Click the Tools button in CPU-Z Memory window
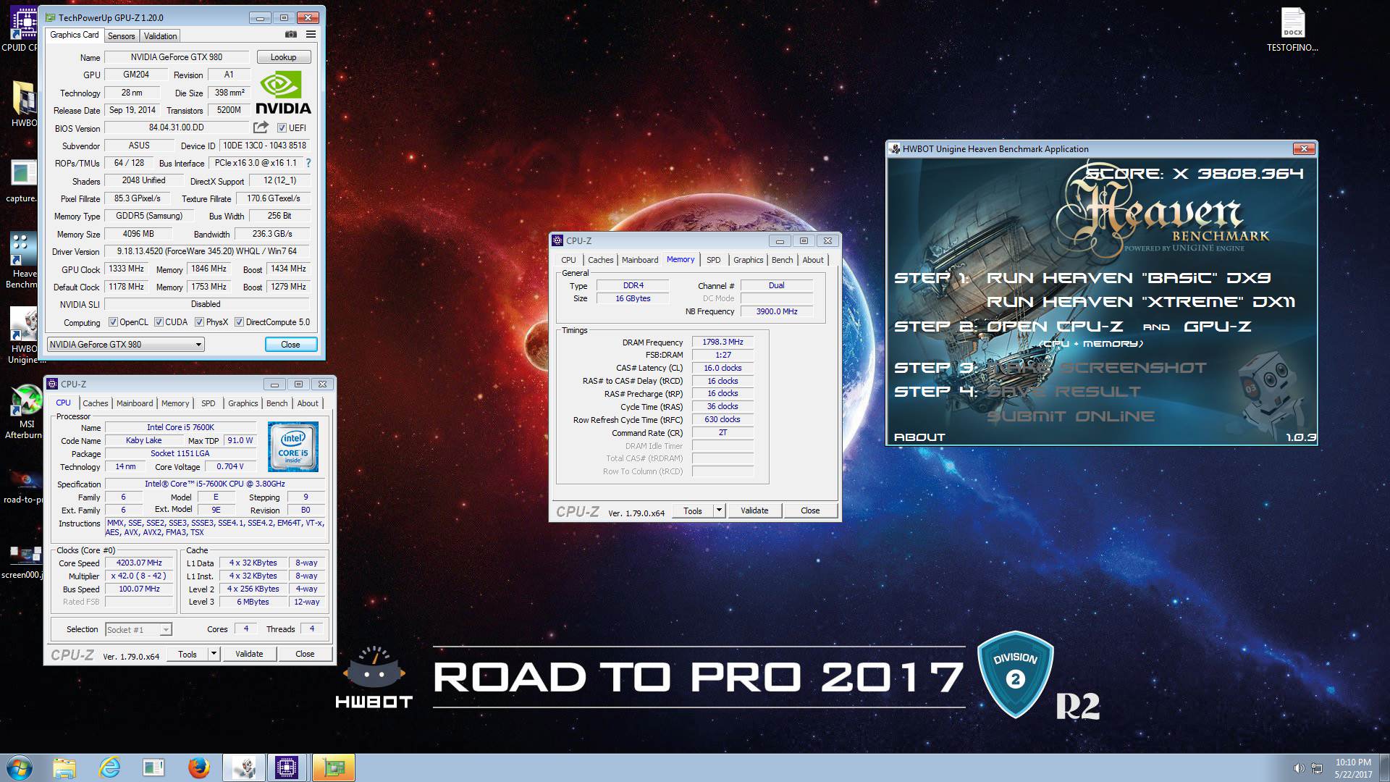The image size is (1390, 782). (693, 510)
